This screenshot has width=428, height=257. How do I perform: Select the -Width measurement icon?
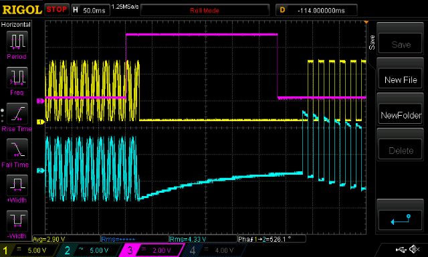[17, 220]
